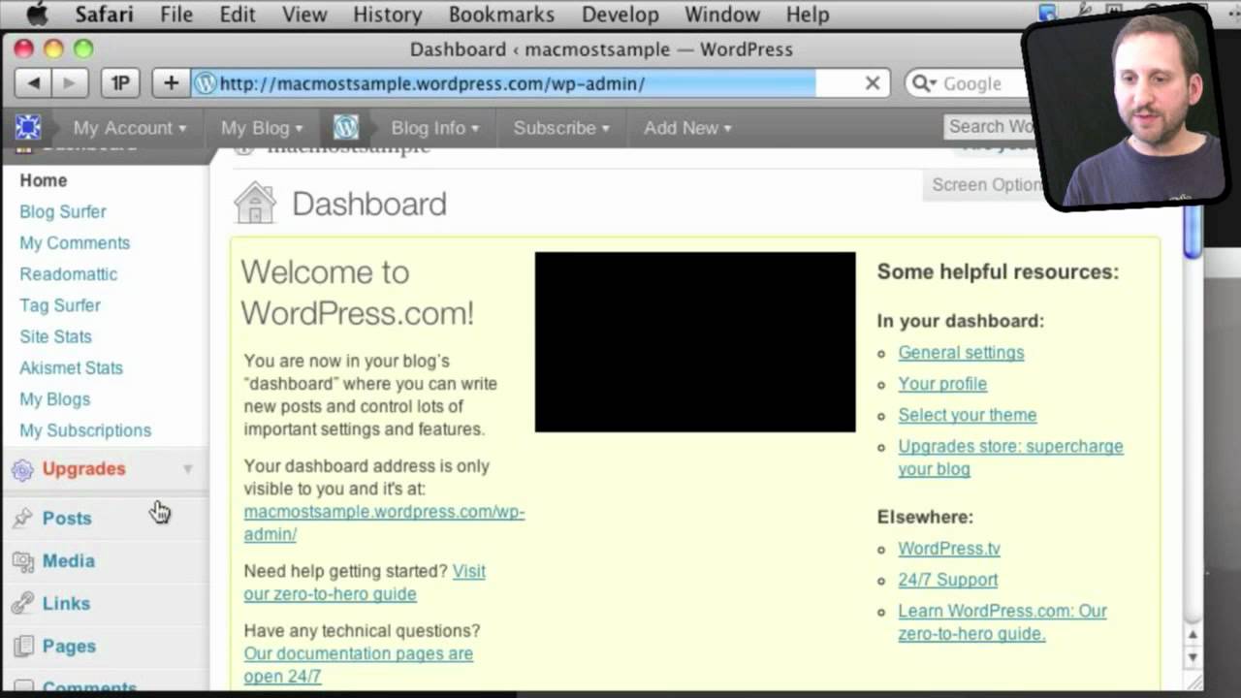Click the Search WordPress field in admin bar
The width and height of the screenshot is (1241, 698).
click(989, 127)
